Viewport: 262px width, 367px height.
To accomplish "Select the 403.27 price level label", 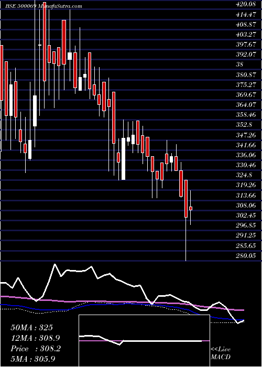I will click(x=246, y=35).
